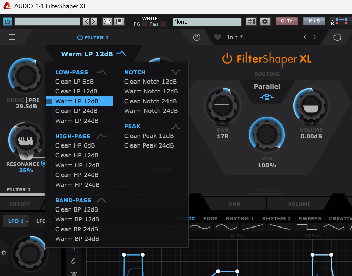Click the C.Tr button

click(x=287, y=21)
